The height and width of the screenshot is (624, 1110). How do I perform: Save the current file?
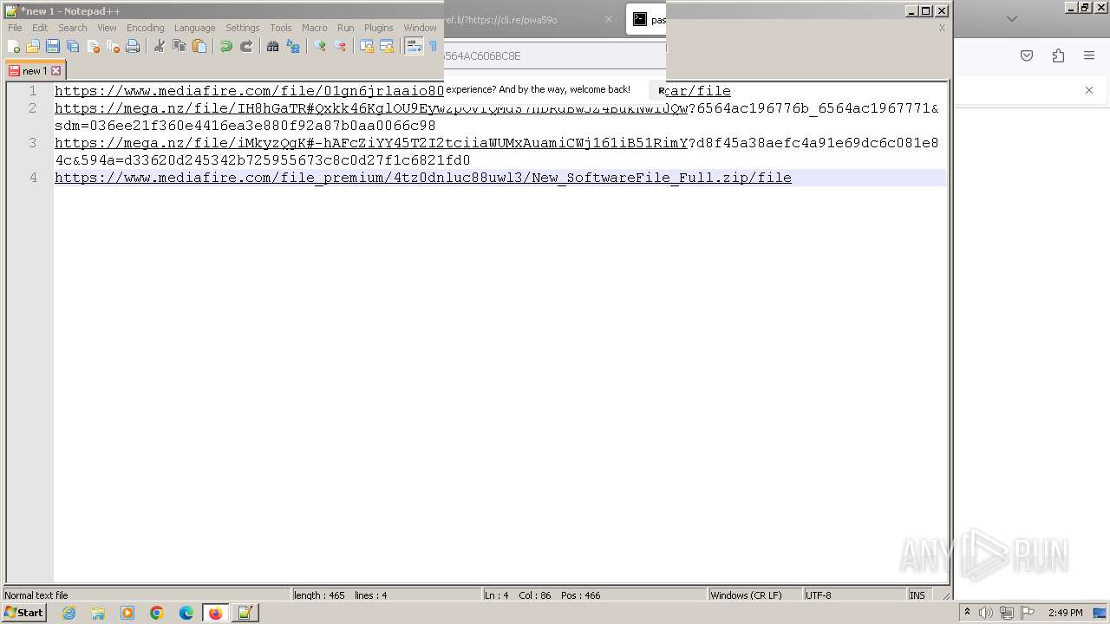[x=53, y=47]
